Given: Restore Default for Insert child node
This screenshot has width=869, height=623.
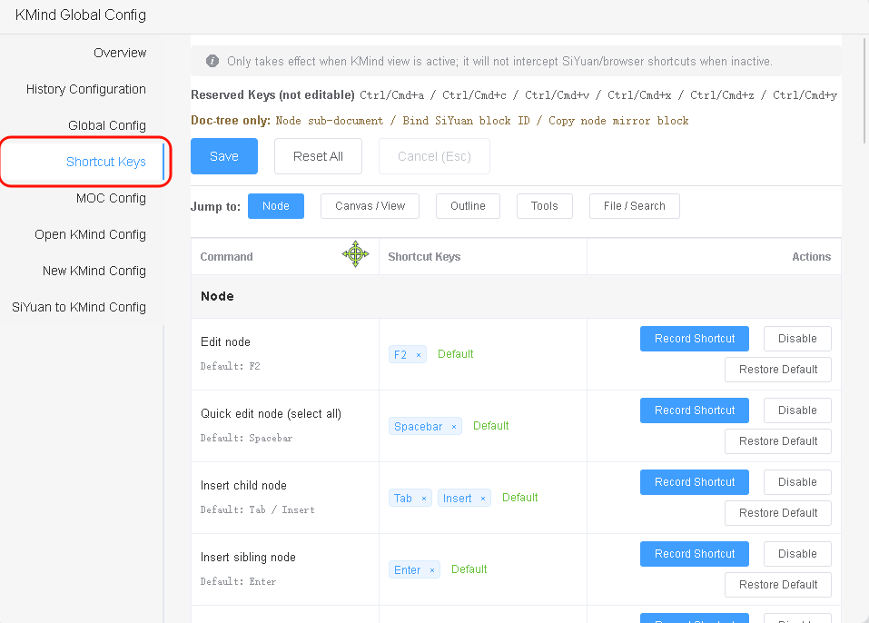Looking at the screenshot, I should (778, 513).
